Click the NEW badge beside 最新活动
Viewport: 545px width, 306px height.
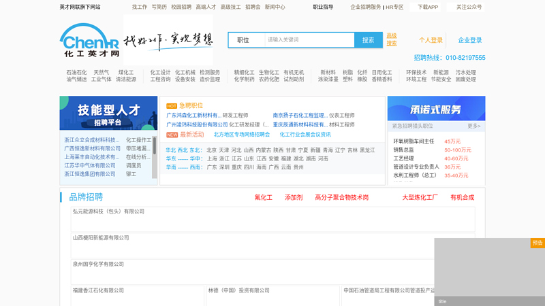click(172, 135)
